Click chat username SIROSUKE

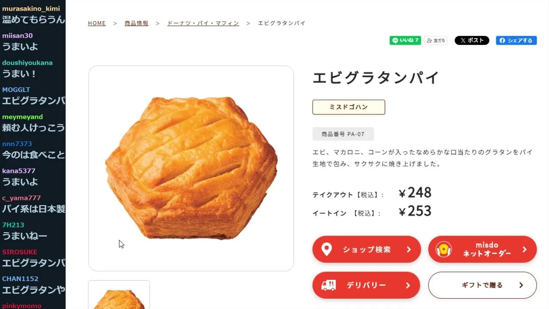(x=20, y=252)
